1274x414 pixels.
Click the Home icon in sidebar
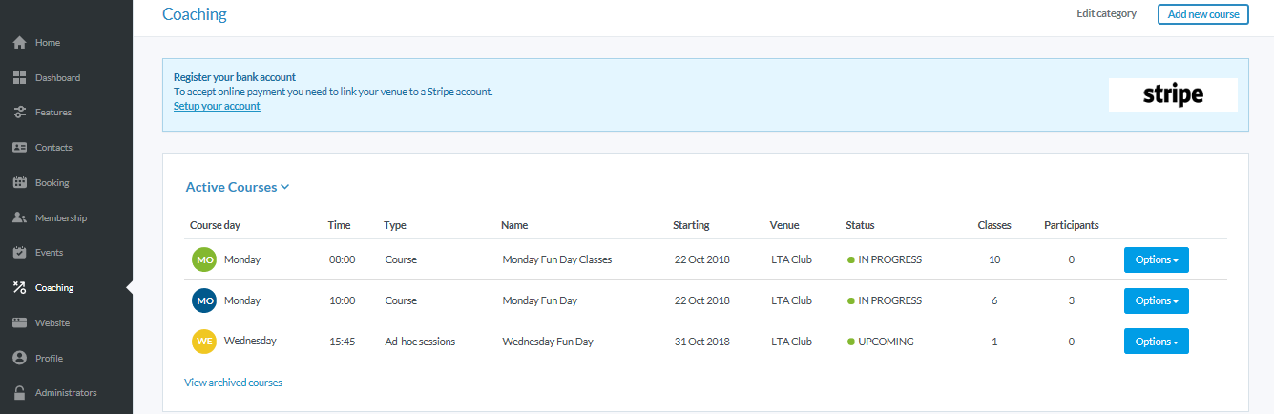[19, 43]
